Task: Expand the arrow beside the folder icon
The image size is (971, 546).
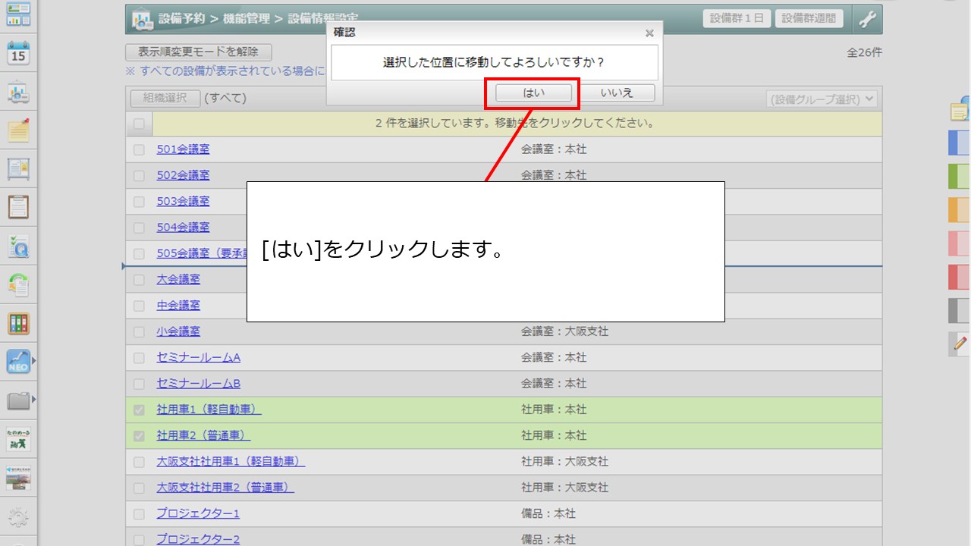Action: coord(33,400)
